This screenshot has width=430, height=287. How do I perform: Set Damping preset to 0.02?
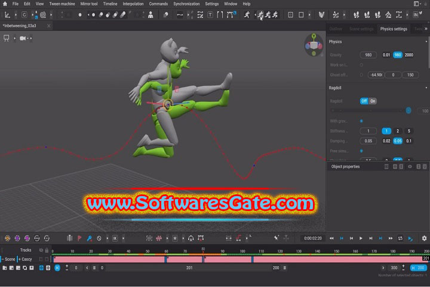pyautogui.click(x=386, y=141)
